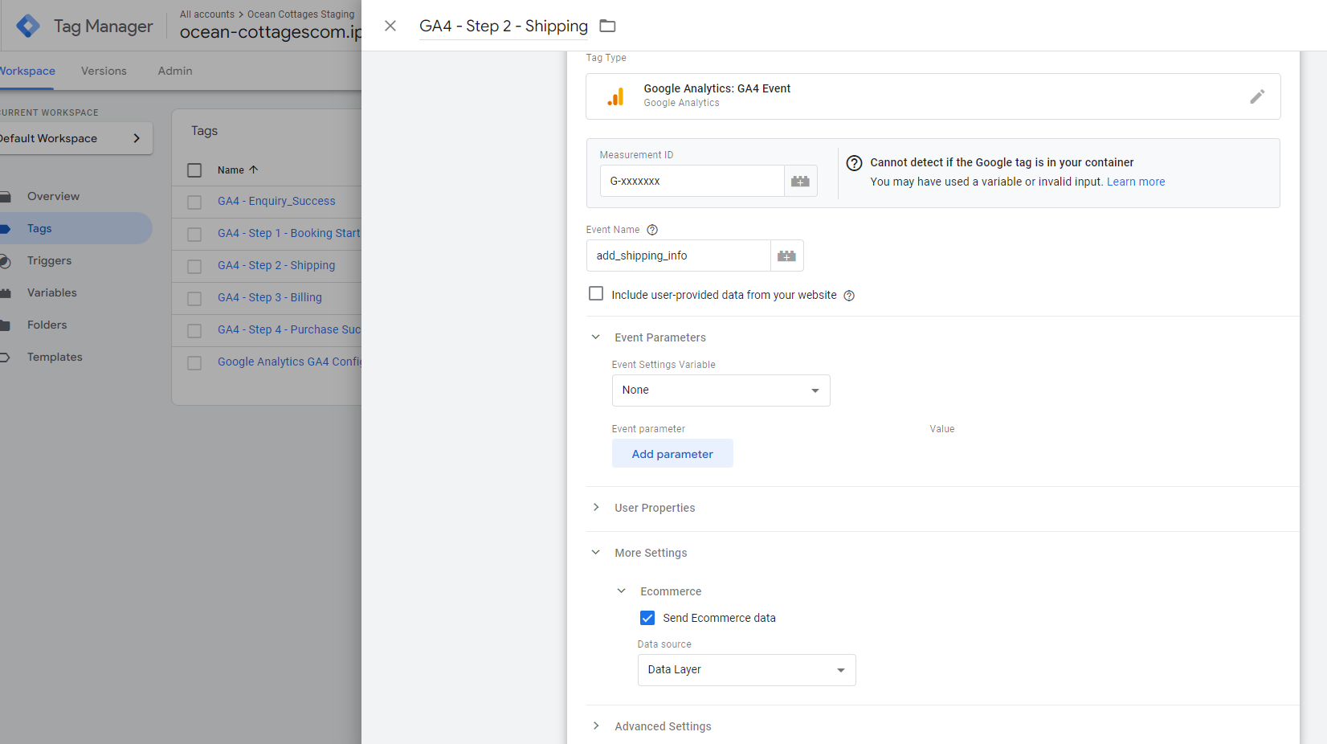Open Default Workspace chevron

(x=137, y=138)
